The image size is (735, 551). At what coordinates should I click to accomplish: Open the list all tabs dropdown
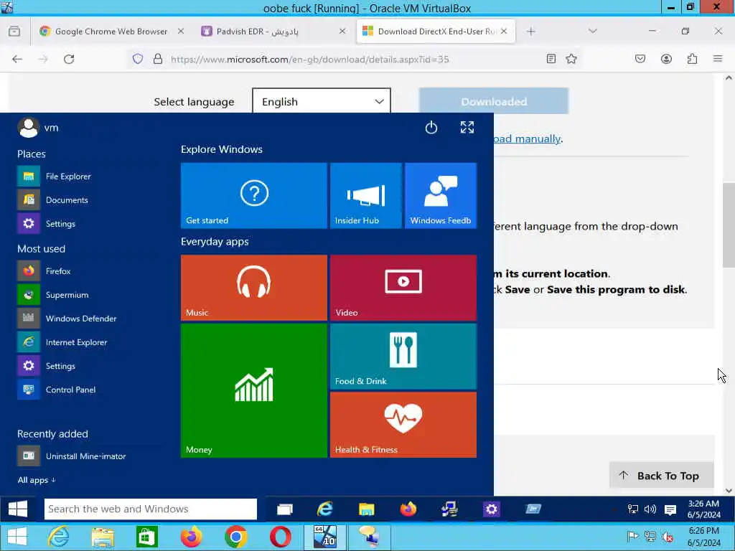tap(592, 32)
